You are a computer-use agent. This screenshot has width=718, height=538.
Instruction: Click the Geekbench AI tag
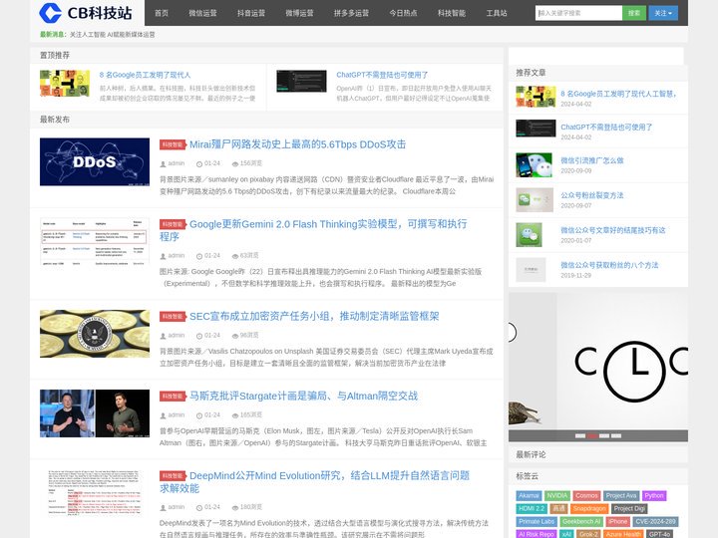[581, 521]
